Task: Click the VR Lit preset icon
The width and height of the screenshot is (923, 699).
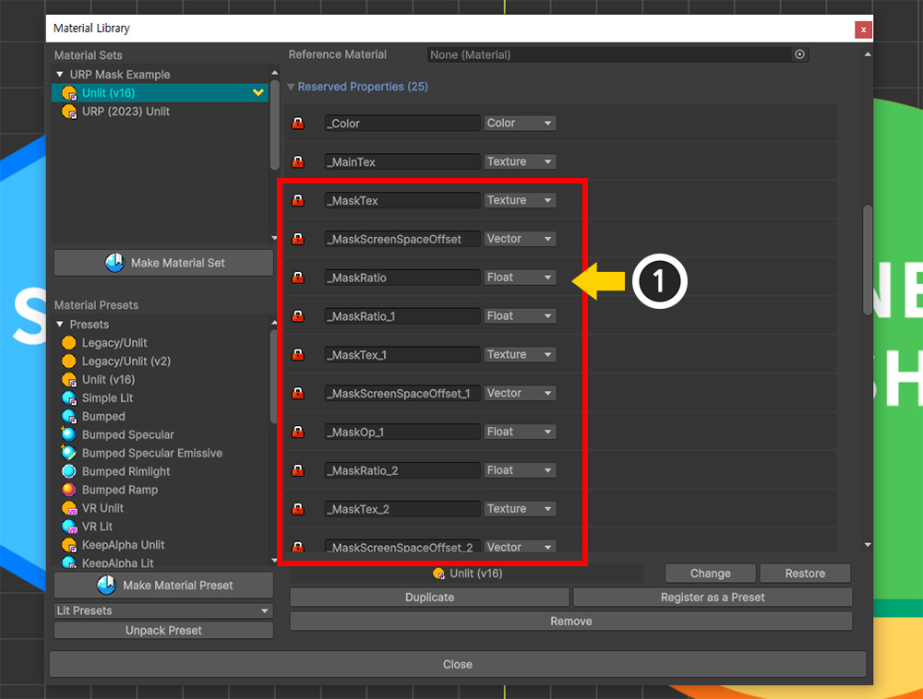Action: pos(69,527)
